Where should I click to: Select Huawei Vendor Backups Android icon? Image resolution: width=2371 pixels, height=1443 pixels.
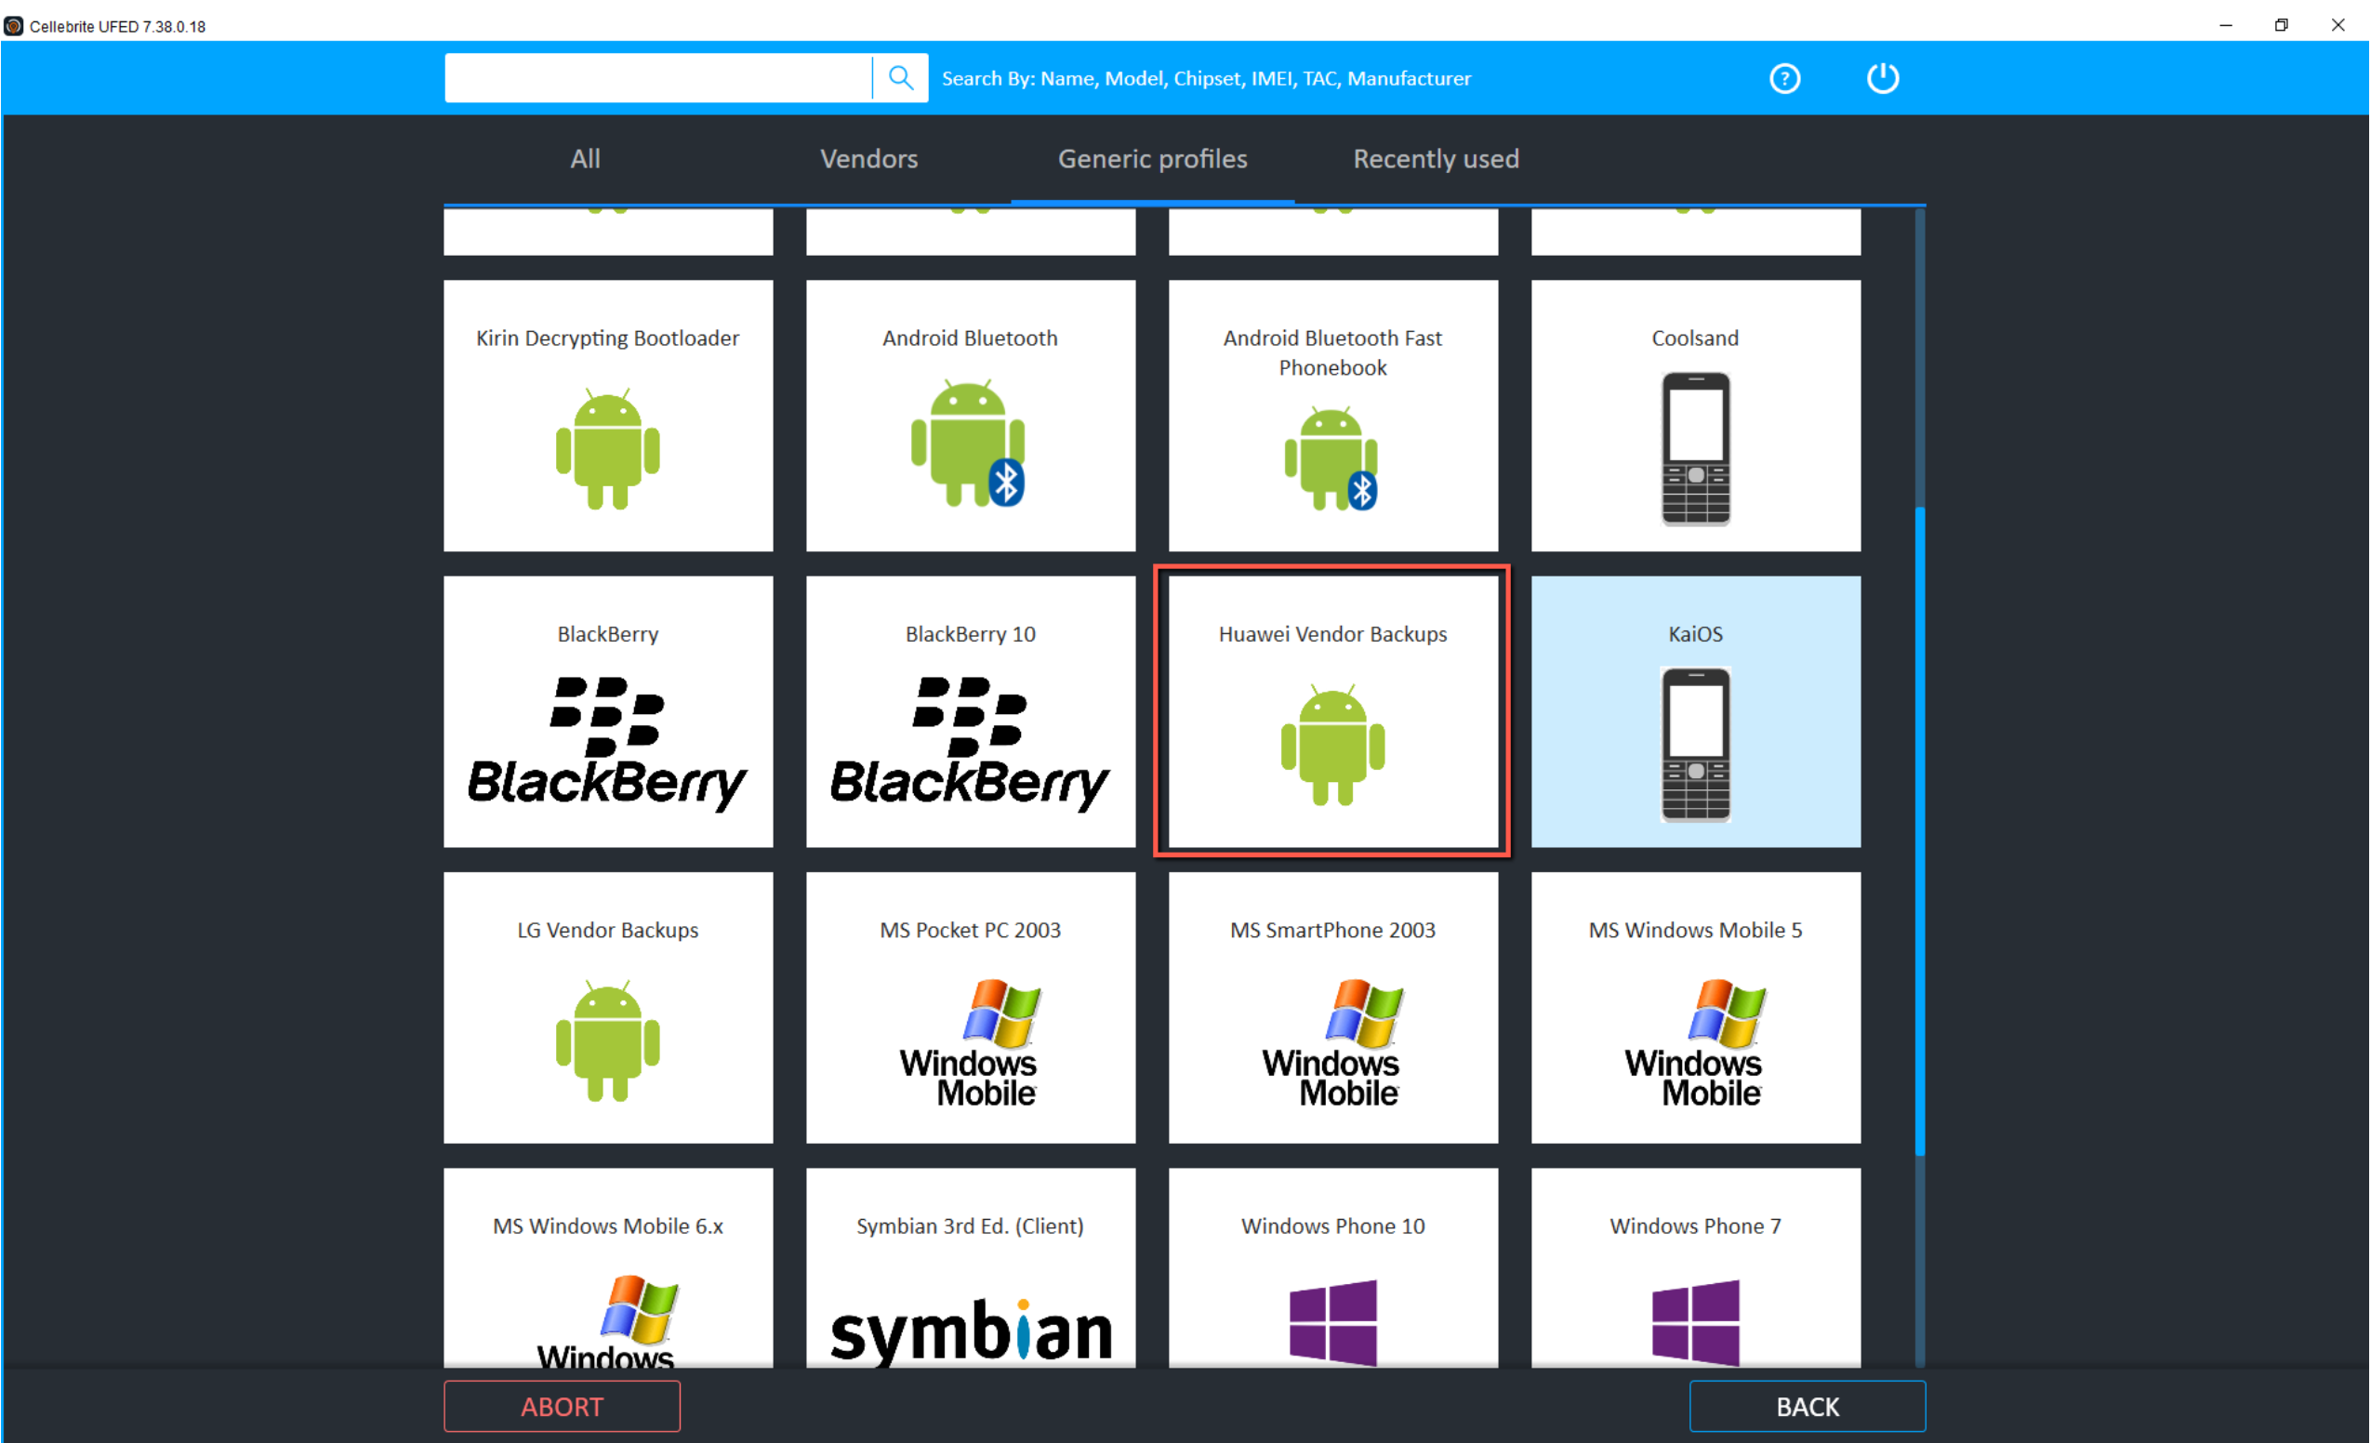[1332, 744]
